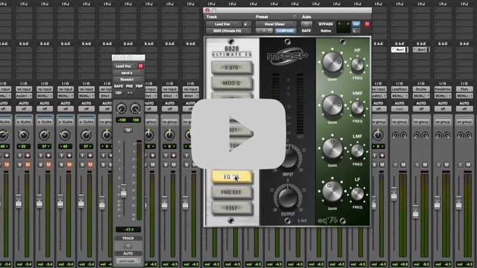Viewport: 477px width, 268px height.
Task: Select the E 670 EQ module
Action: (231, 67)
